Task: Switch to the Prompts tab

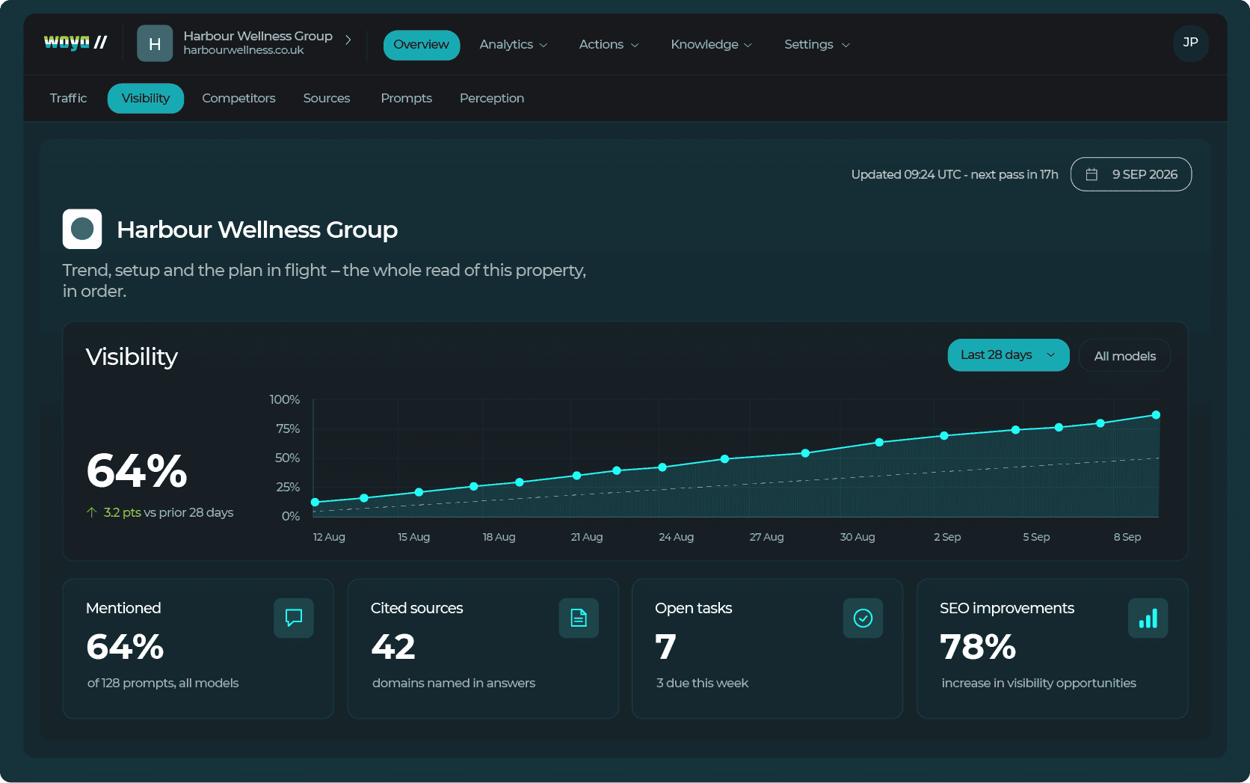Action: tap(406, 98)
